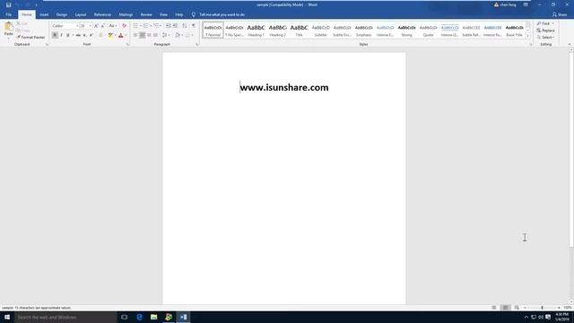Viewport: 574px width, 323px height.
Task: Switch to the Mailings tab
Action: pos(126,14)
